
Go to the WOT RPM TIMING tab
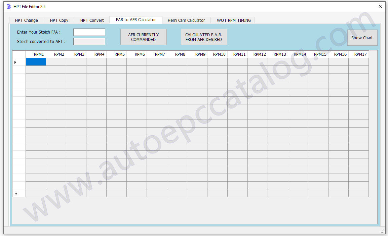(234, 20)
